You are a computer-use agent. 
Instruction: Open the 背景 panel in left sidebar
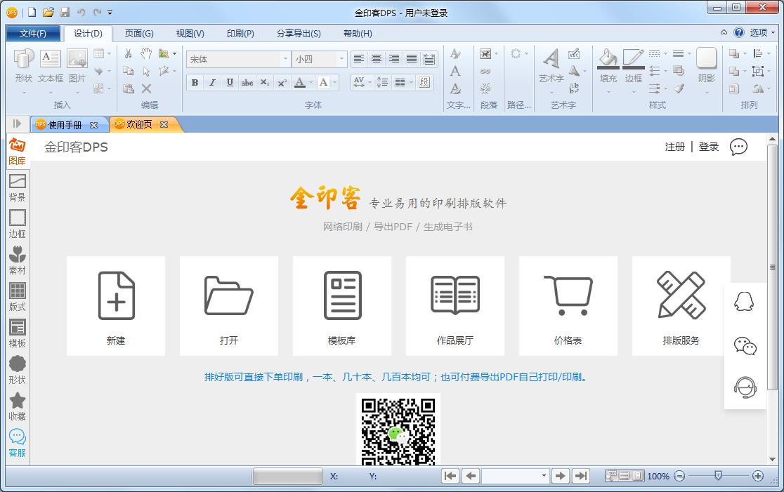17,188
